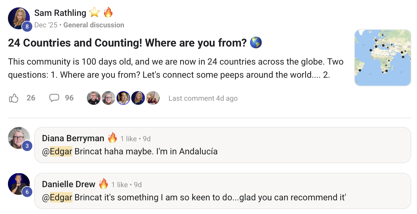417x214 pixels.
Task: Open Sam Rathling's profile picture at post top
Action: 18,17
